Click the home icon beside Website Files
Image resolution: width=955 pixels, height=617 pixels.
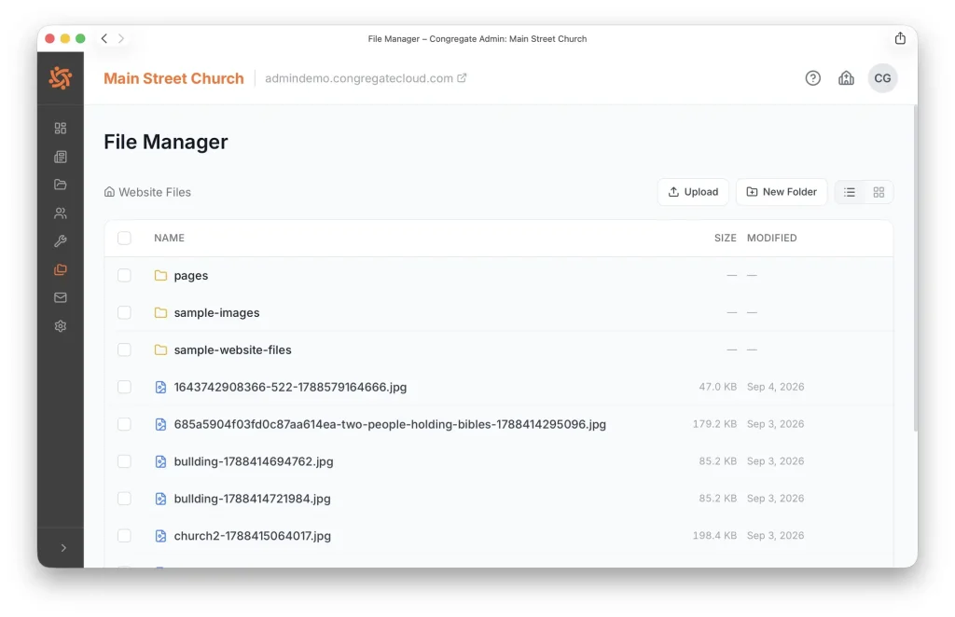[109, 192]
